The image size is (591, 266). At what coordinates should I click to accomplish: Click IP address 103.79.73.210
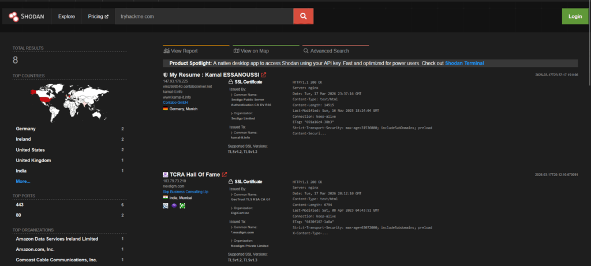(174, 181)
